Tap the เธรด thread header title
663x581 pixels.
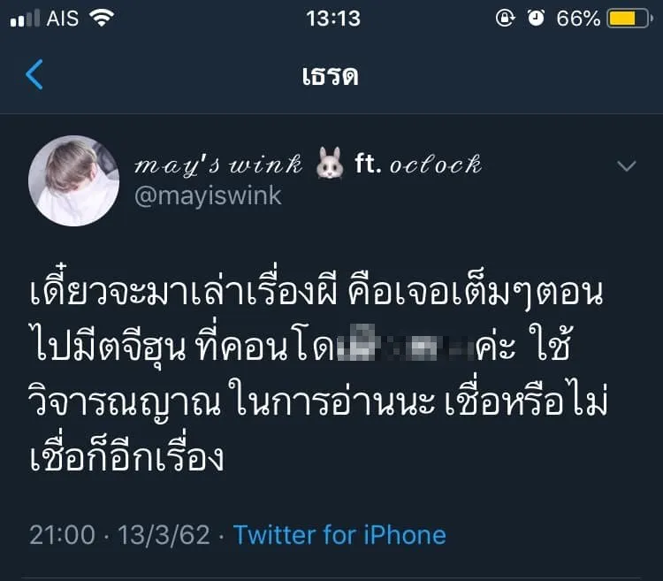(x=331, y=76)
